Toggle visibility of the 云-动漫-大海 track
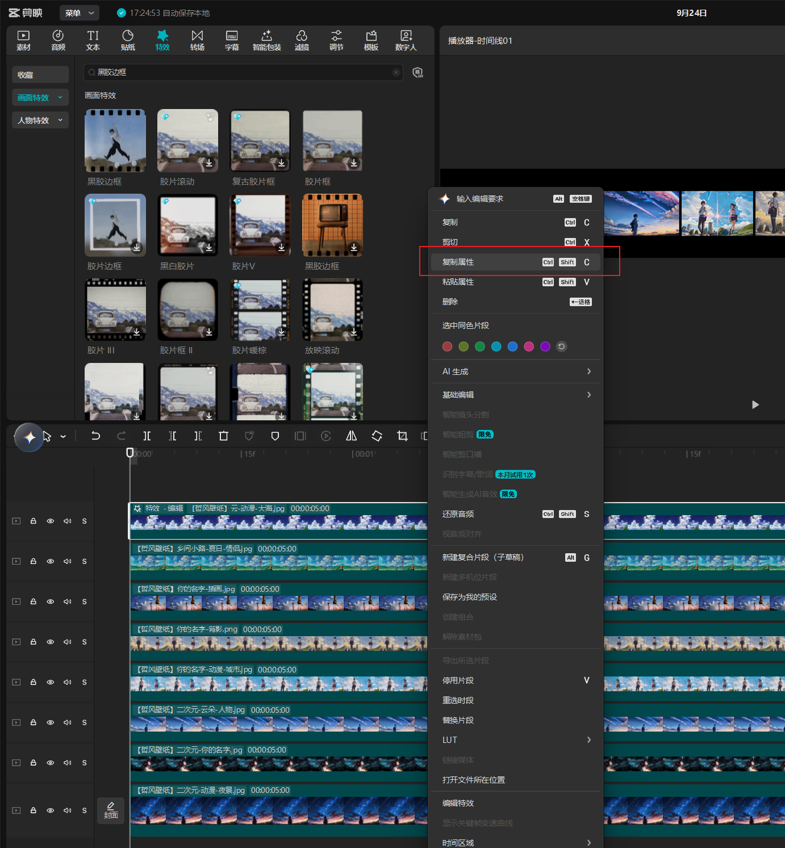The width and height of the screenshot is (785, 848). pos(51,521)
